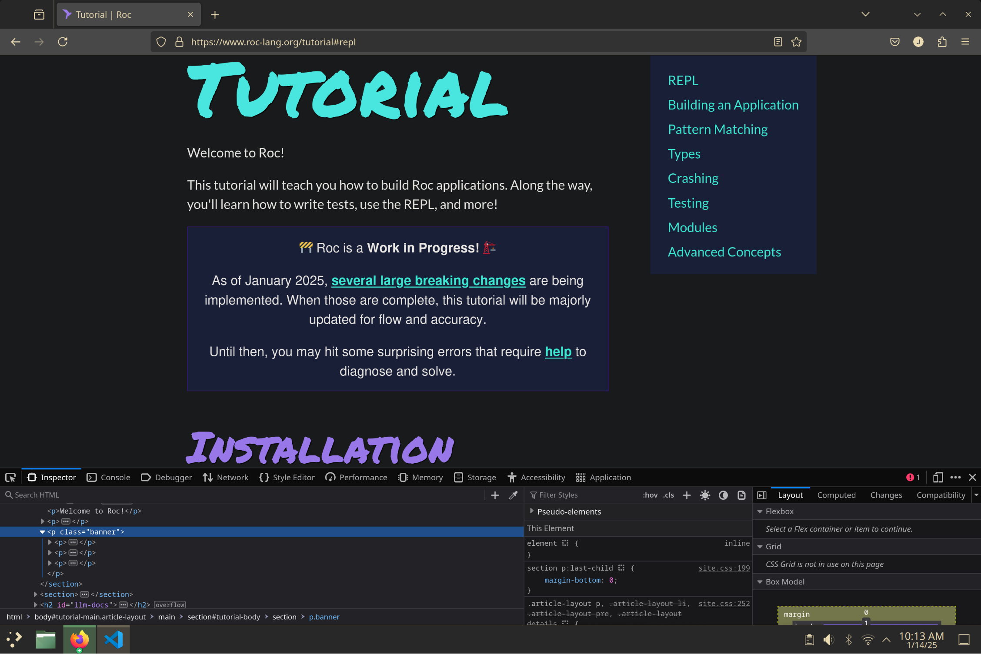Open the Storage tab
The width and height of the screenshot is (981, 654).
click(x=475, y=478)
